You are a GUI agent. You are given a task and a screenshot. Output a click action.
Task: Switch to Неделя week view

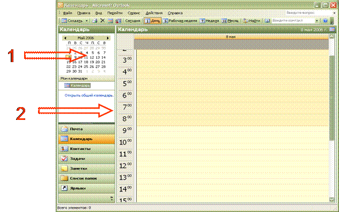(x=209, y=21)
